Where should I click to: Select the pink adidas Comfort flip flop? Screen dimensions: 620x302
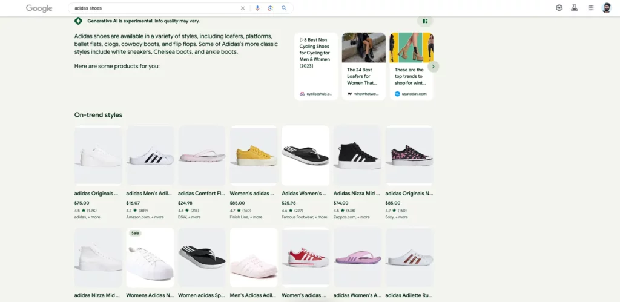tap(202, 156)
